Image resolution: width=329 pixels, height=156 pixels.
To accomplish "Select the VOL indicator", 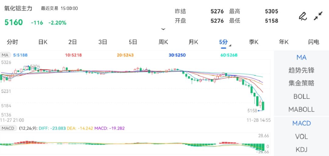I will [x=301, y=137].
